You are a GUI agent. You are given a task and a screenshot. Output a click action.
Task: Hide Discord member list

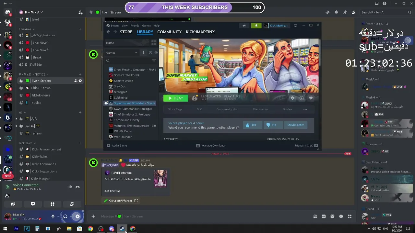(353, 12)
